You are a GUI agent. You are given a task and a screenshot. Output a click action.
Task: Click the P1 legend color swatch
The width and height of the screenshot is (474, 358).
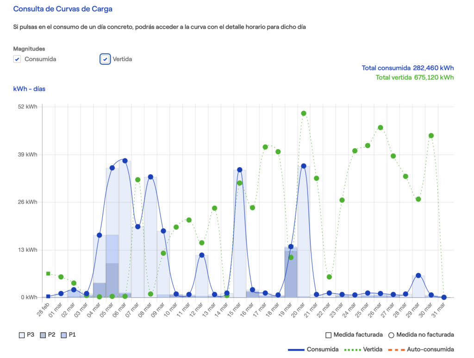(x=63, y=334)
